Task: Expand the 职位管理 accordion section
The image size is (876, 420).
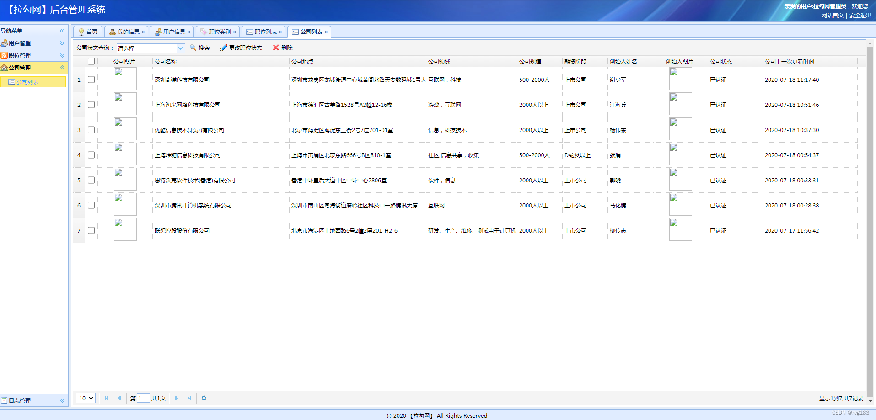Action: (62, 55)
